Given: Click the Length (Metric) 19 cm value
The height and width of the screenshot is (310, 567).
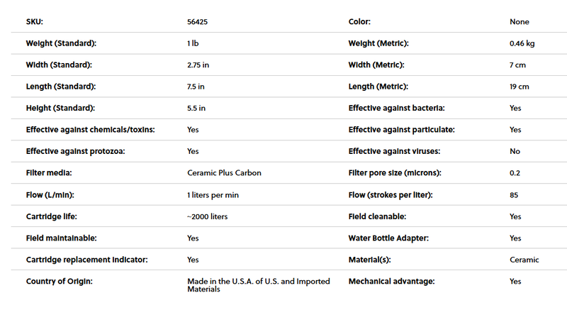Looking at the screenshot, I should (x=520, y=87).
